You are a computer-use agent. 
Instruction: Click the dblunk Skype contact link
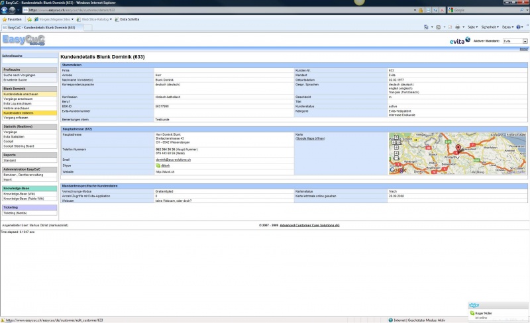[165, 165]
